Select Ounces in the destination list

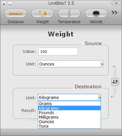coord(69,121)
